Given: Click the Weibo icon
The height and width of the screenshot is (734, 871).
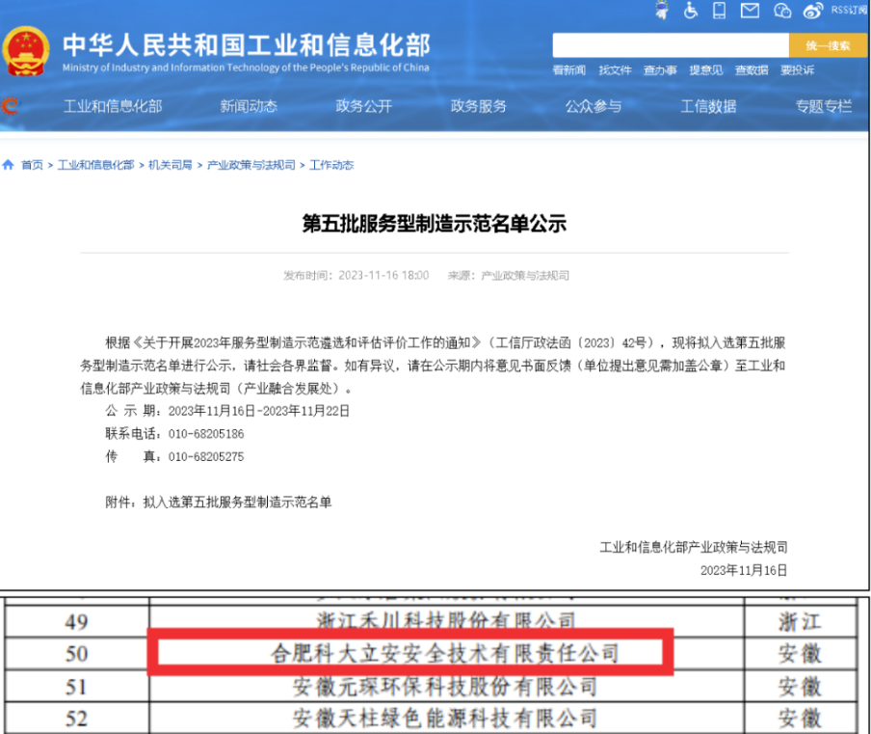Looking at the screenshot, I should click(812, 11).
